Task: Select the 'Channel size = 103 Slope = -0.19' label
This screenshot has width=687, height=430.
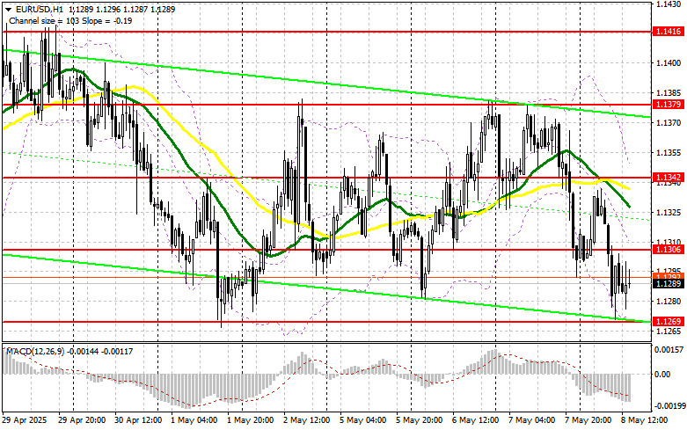Action: (70, 20)
